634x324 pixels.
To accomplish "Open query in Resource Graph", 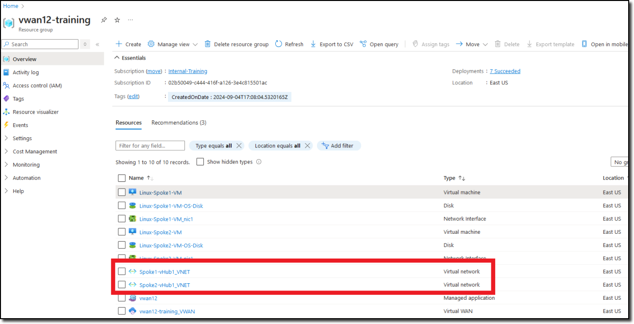I will tap(379, 44).
